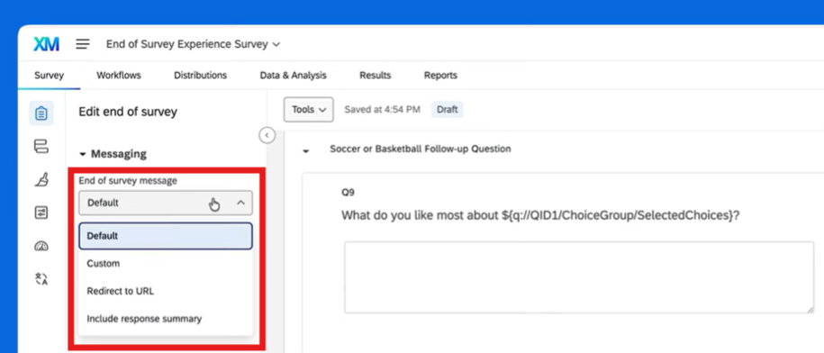Image resolution: width=824 pixels, height=353 pixels.
Task: Open the Translations sidebar icon
Action: [41, 279]
